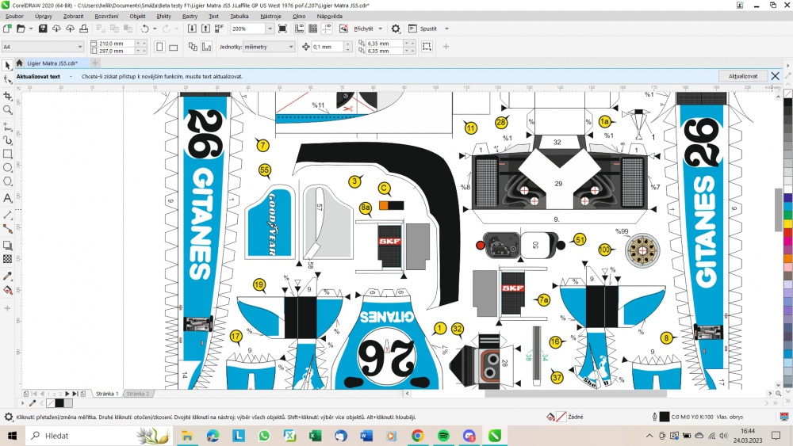Screen dimensions: 793x446
Task: Click the Import icon in toolbar
Action: point(192,29)
